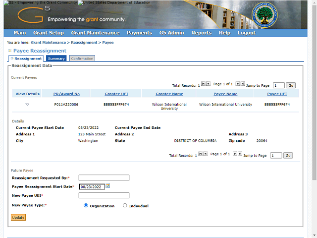The height and width of the screenshot is (238, 317).
Task: Click Logout in the navigation bar
Action: pyautogui.click(x=247, y=33)
